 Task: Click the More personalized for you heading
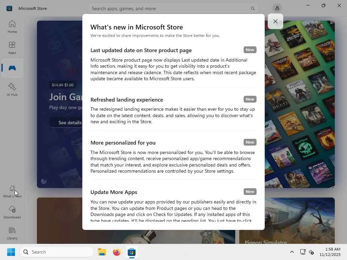coord(123,143)
